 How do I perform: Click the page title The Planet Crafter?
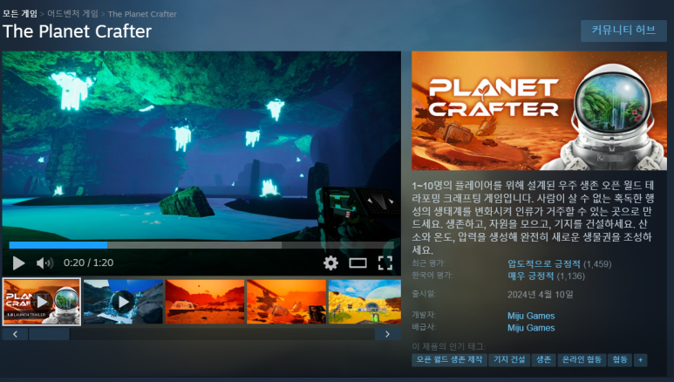click(x=77, y=31)
